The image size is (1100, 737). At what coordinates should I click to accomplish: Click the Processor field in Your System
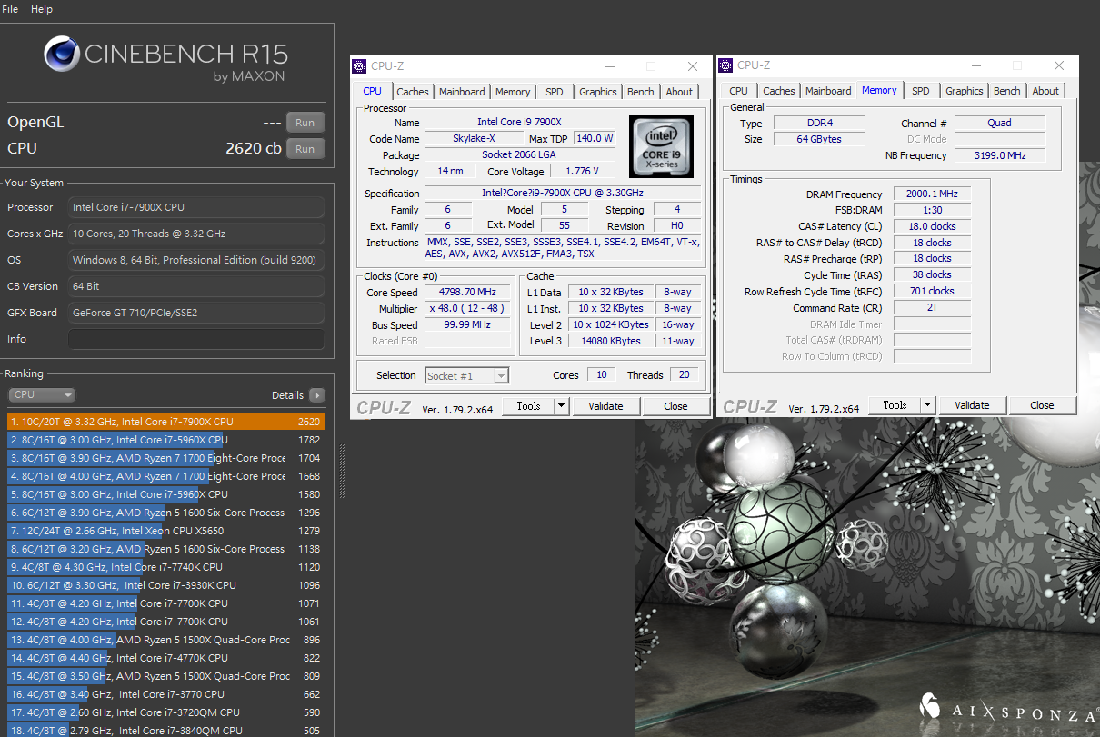[x=196, y=207]
